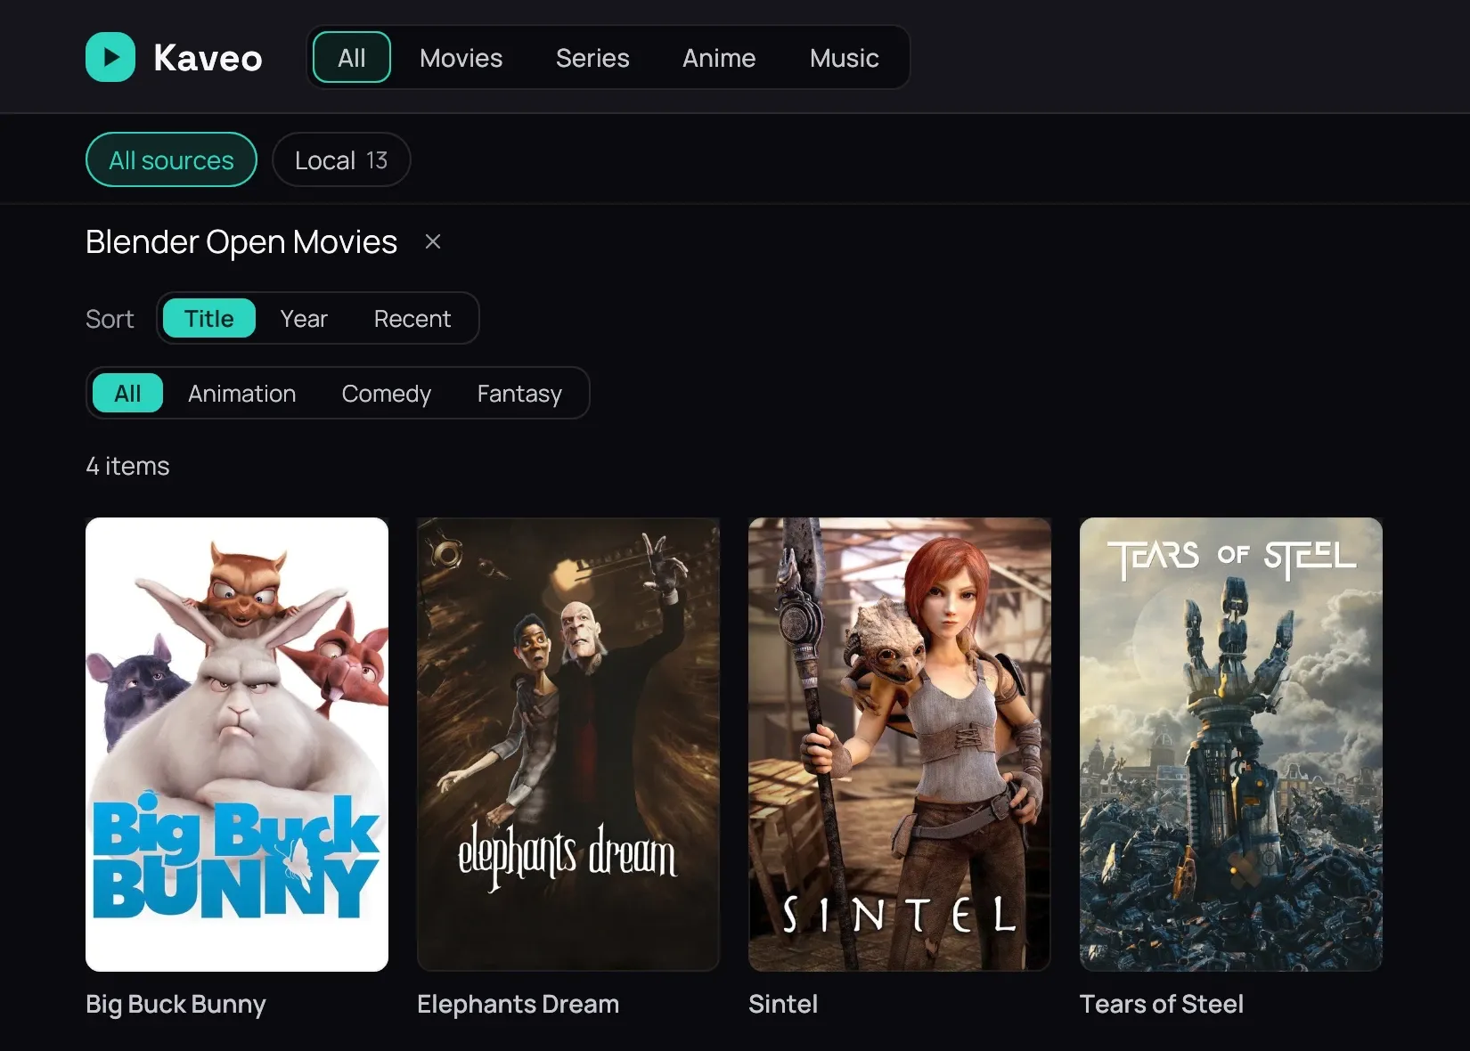Switch to the Movies tab
1470x1051 pixels.
[x=461, y=58]
